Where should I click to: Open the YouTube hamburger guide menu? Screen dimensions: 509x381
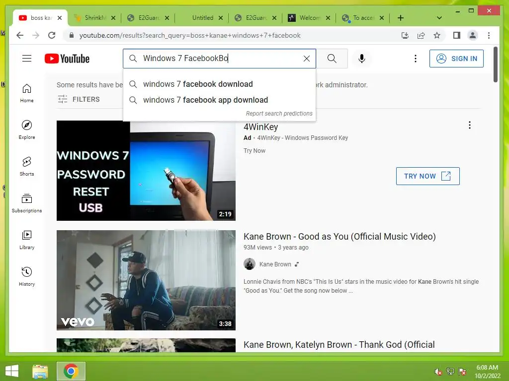click(27, 59)
